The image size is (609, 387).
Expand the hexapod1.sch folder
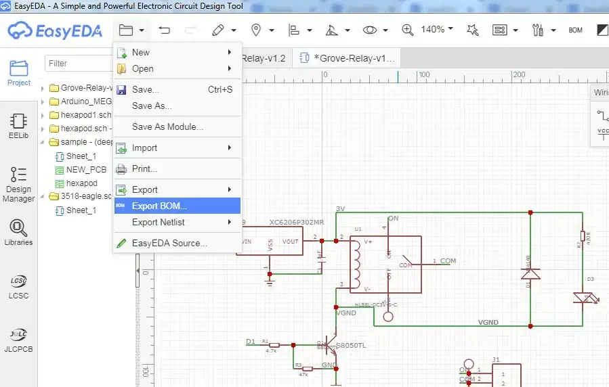click(x=42, y=116)
